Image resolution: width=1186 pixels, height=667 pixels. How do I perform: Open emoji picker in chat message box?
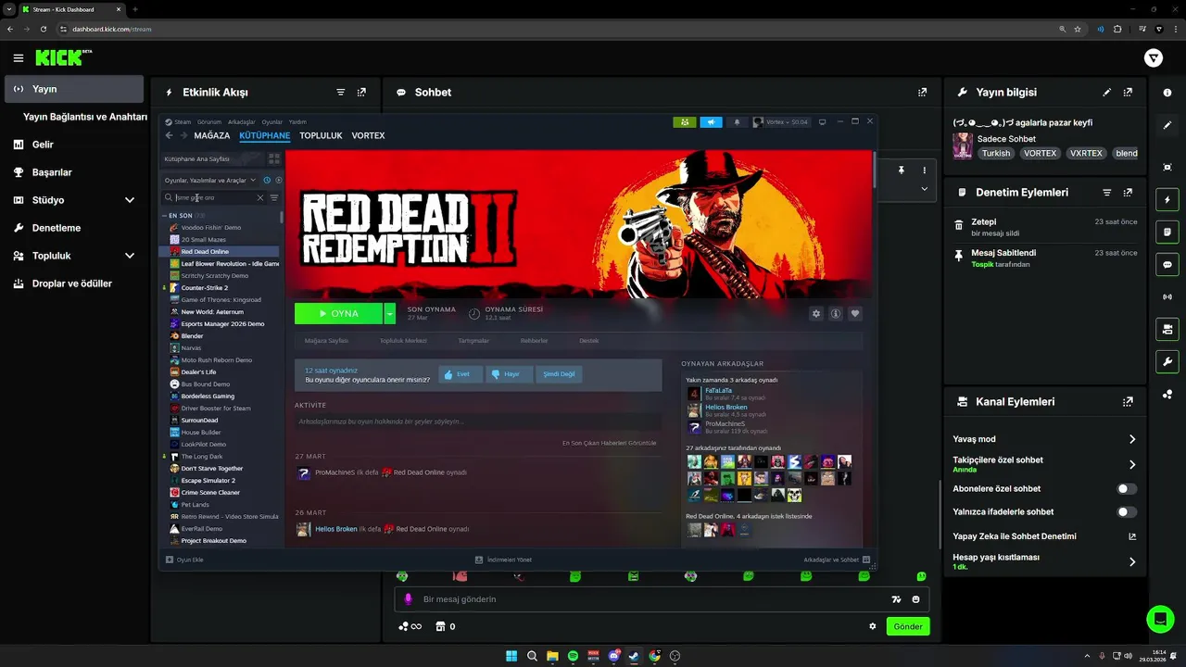point(916,599)
